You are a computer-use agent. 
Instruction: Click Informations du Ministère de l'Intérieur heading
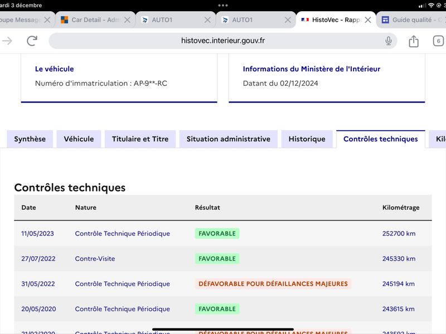pyautogui.click(x=312, y=69)
